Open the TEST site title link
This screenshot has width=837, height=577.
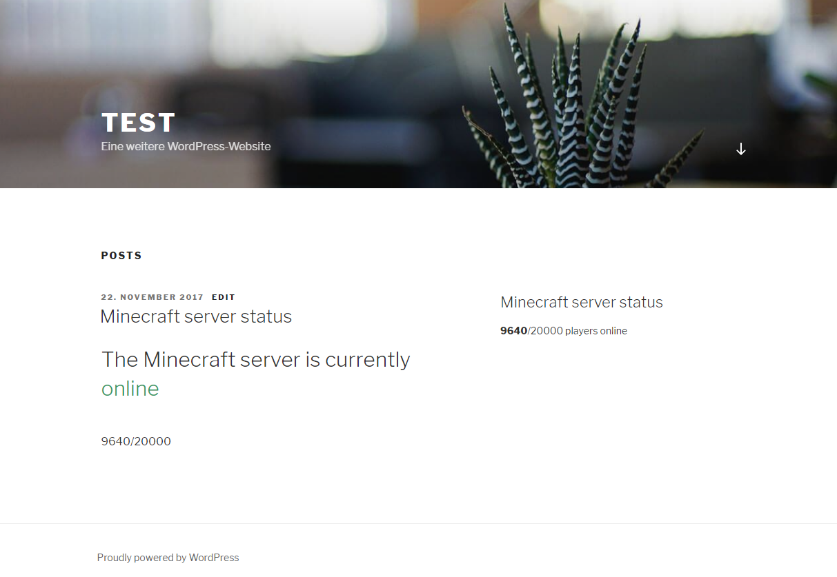139,123
